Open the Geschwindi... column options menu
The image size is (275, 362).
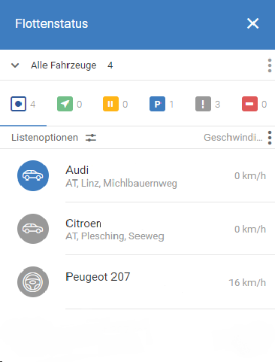(x=270, y=138)
